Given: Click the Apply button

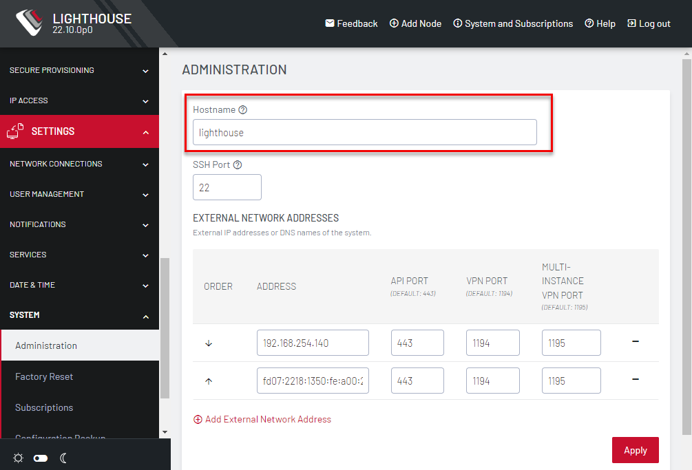Looking at the screenshot, I should tap(635, 450).
